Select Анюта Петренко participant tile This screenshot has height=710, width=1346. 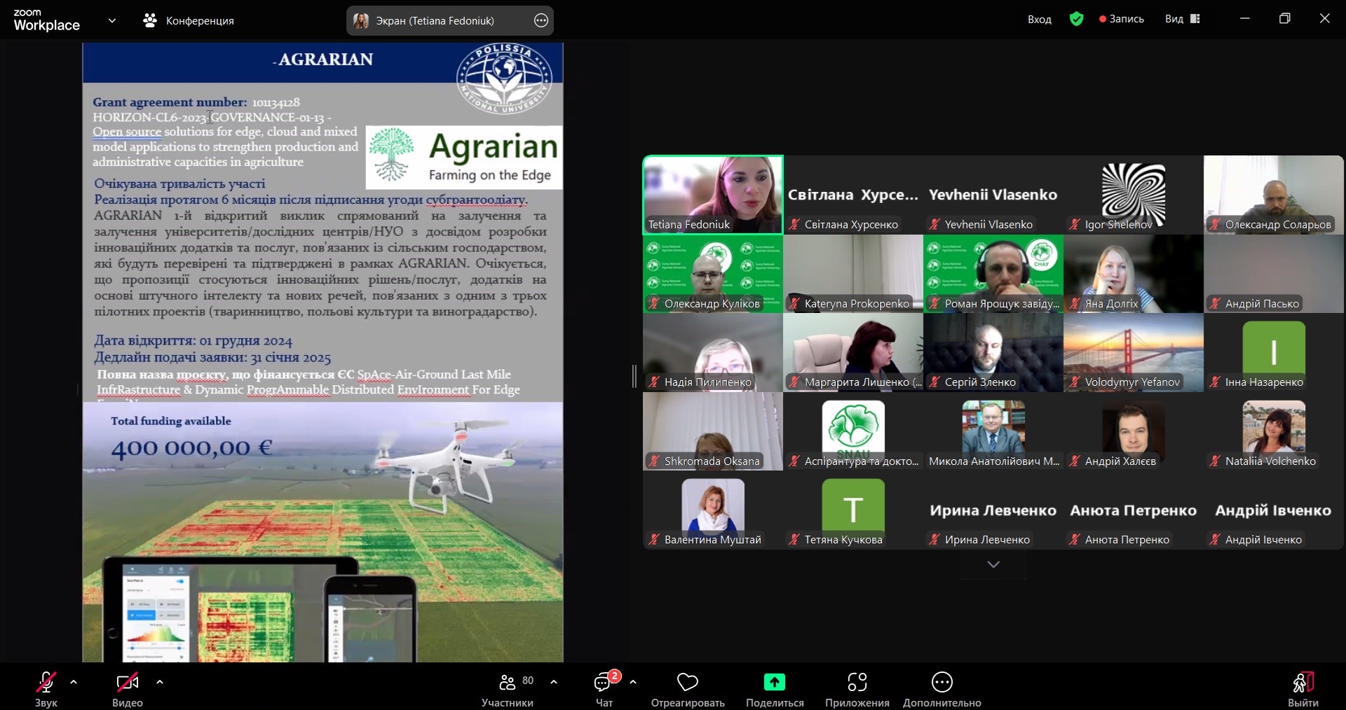pyautogui.click(x=1134, y=510)
